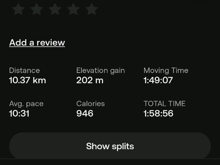Image resolution: width=220 pixels, height=165 pixels.
Task: Choose the fourth rating star
Action: click(x=73, y=9)
